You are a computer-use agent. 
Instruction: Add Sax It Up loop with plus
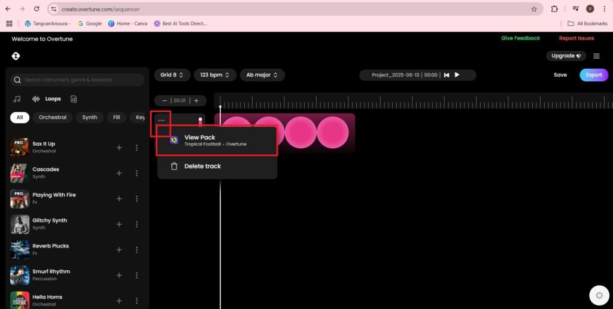[x=119, y=148]
